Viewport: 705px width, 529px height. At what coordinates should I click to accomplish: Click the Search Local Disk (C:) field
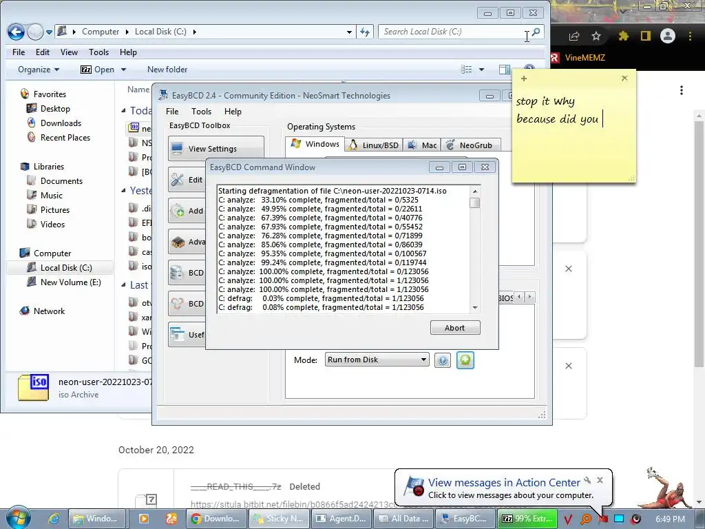pyautogui.click(x=453, y=32)
